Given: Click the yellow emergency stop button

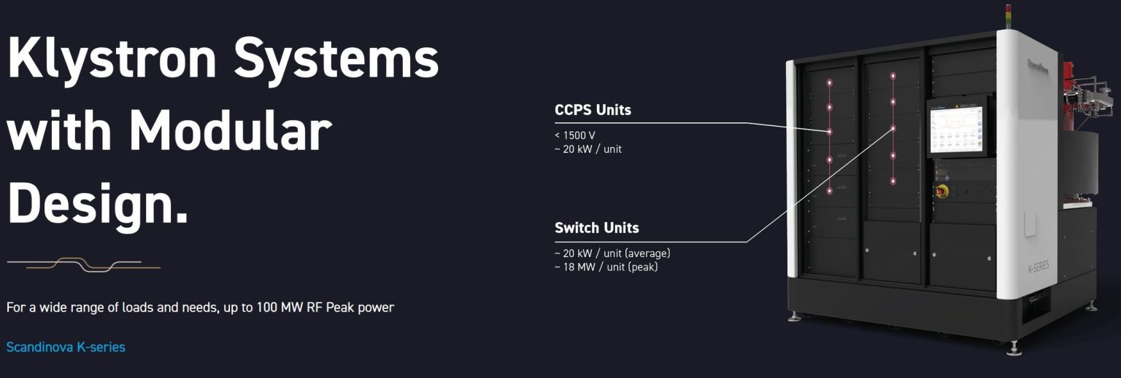Looking at the screenshot, I should 941,192.
